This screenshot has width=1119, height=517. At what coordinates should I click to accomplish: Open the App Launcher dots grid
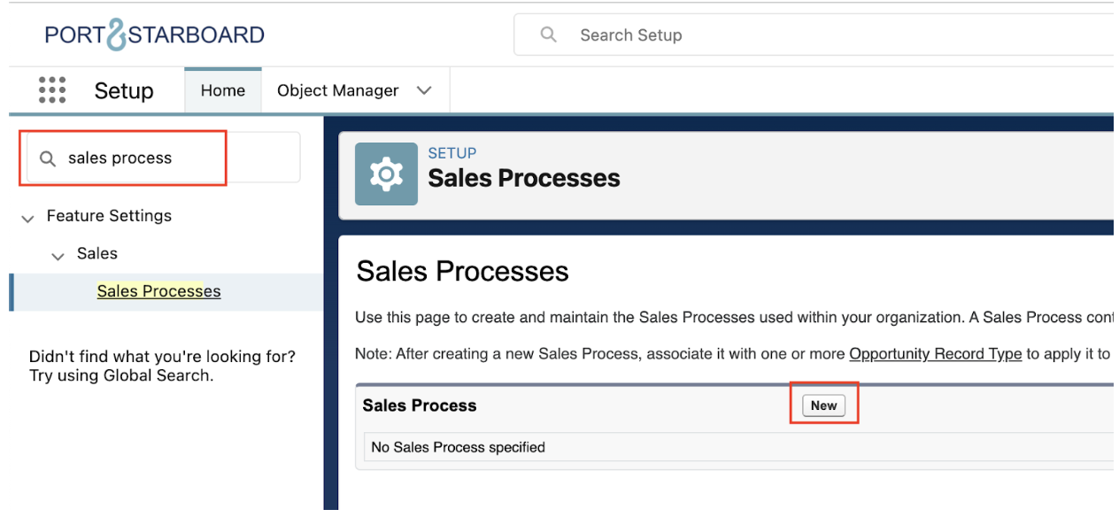(x=52, y=90)
